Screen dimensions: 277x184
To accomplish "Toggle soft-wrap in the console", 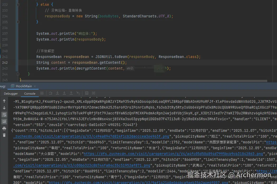I will (x=4, y=115).
